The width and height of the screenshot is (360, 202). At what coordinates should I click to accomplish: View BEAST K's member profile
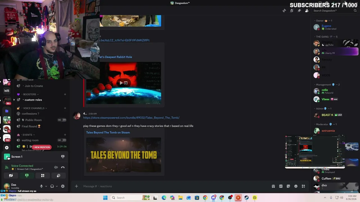point(335,115)
